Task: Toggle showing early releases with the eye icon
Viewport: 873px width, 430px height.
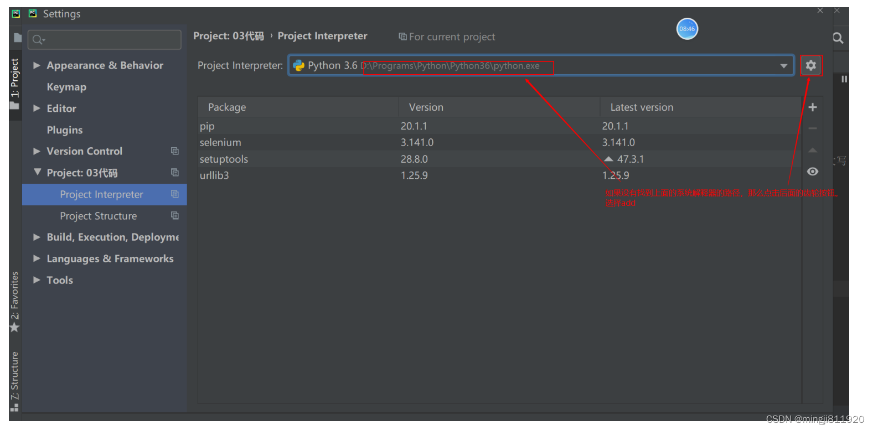Action: (x=813, y=172)
